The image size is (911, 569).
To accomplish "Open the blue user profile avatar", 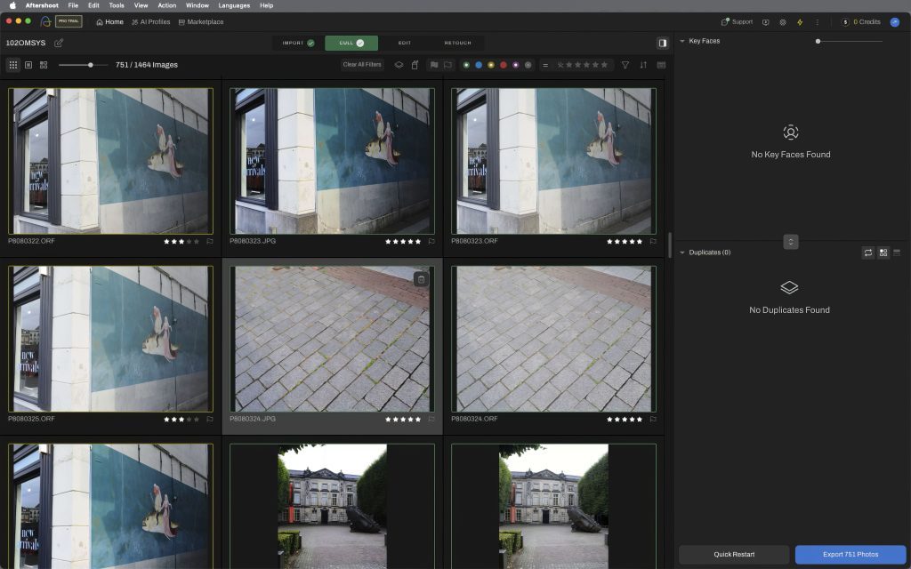I will click(895, 22).
